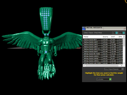The height and width of the screenshot is (95, 127).
Task: Click the horizontal scrollbar thumb under the table
Action: (102, 65)
